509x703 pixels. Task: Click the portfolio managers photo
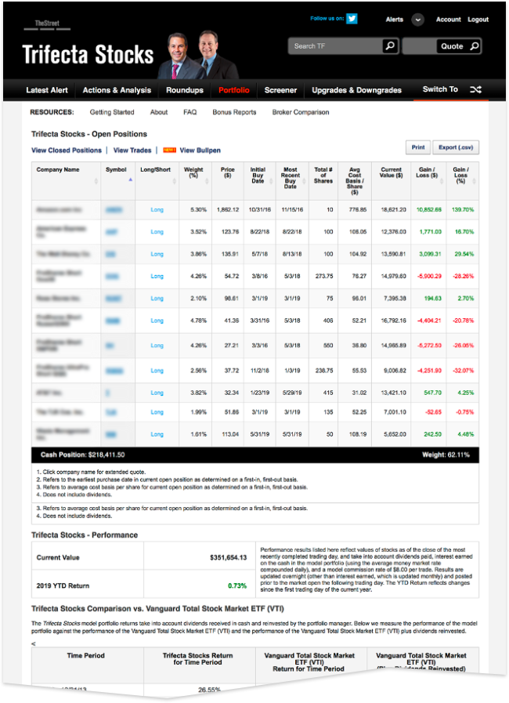click(x=197, y=55)
